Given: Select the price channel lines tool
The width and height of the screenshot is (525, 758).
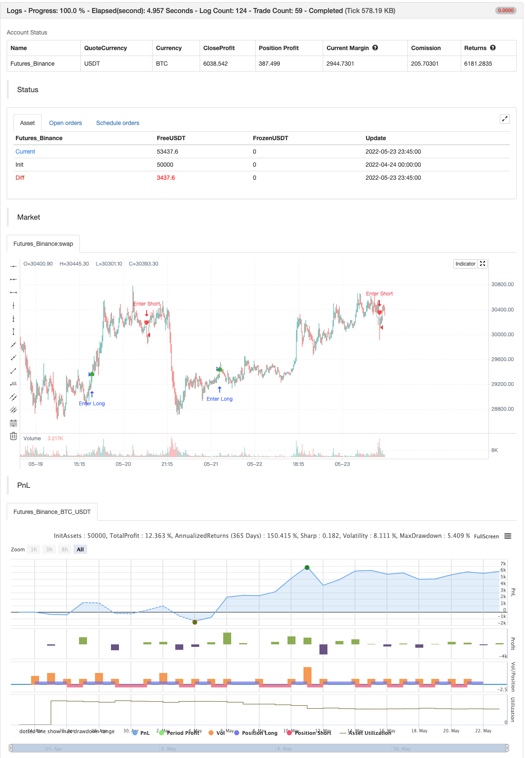Looking at the screenshot, I should click(13, 410).
